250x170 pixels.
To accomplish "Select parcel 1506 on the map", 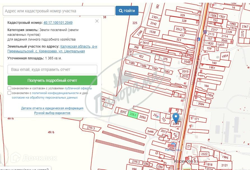I will 213,15.
